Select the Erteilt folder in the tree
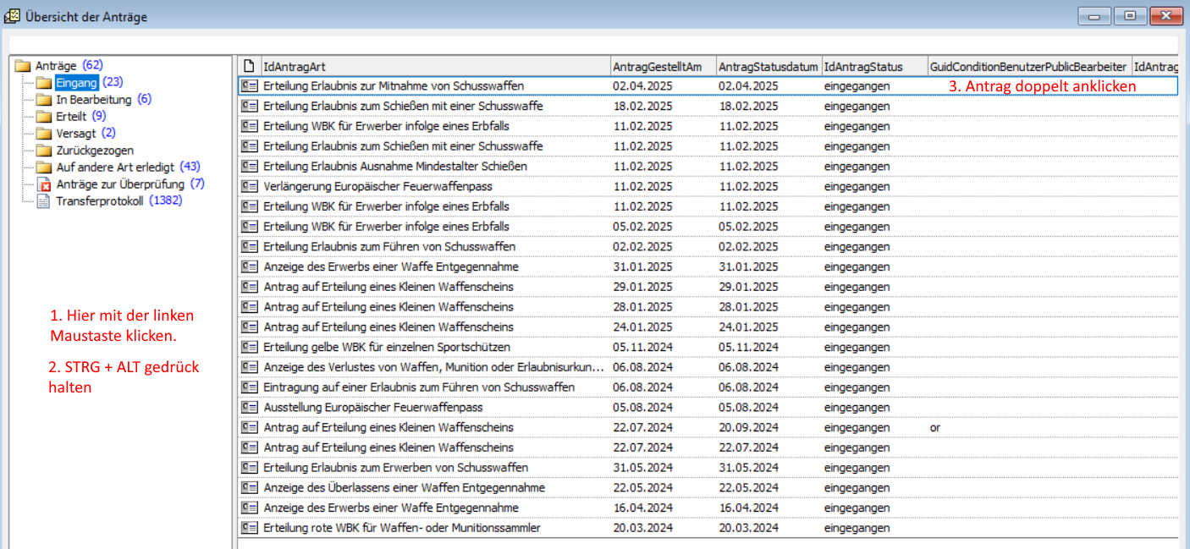The image size is (1190, 549). coord(71,117)
